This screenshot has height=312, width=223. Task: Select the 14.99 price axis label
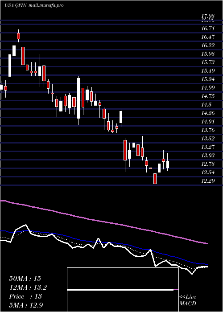point(208,88)
